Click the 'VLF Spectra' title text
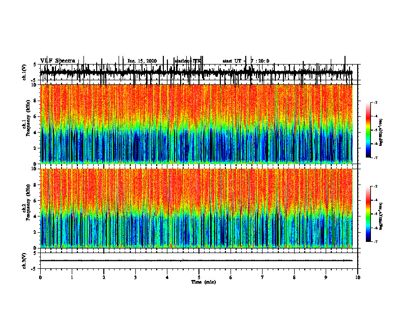This screenshot has width=403, height=311. tap(57, 61)
